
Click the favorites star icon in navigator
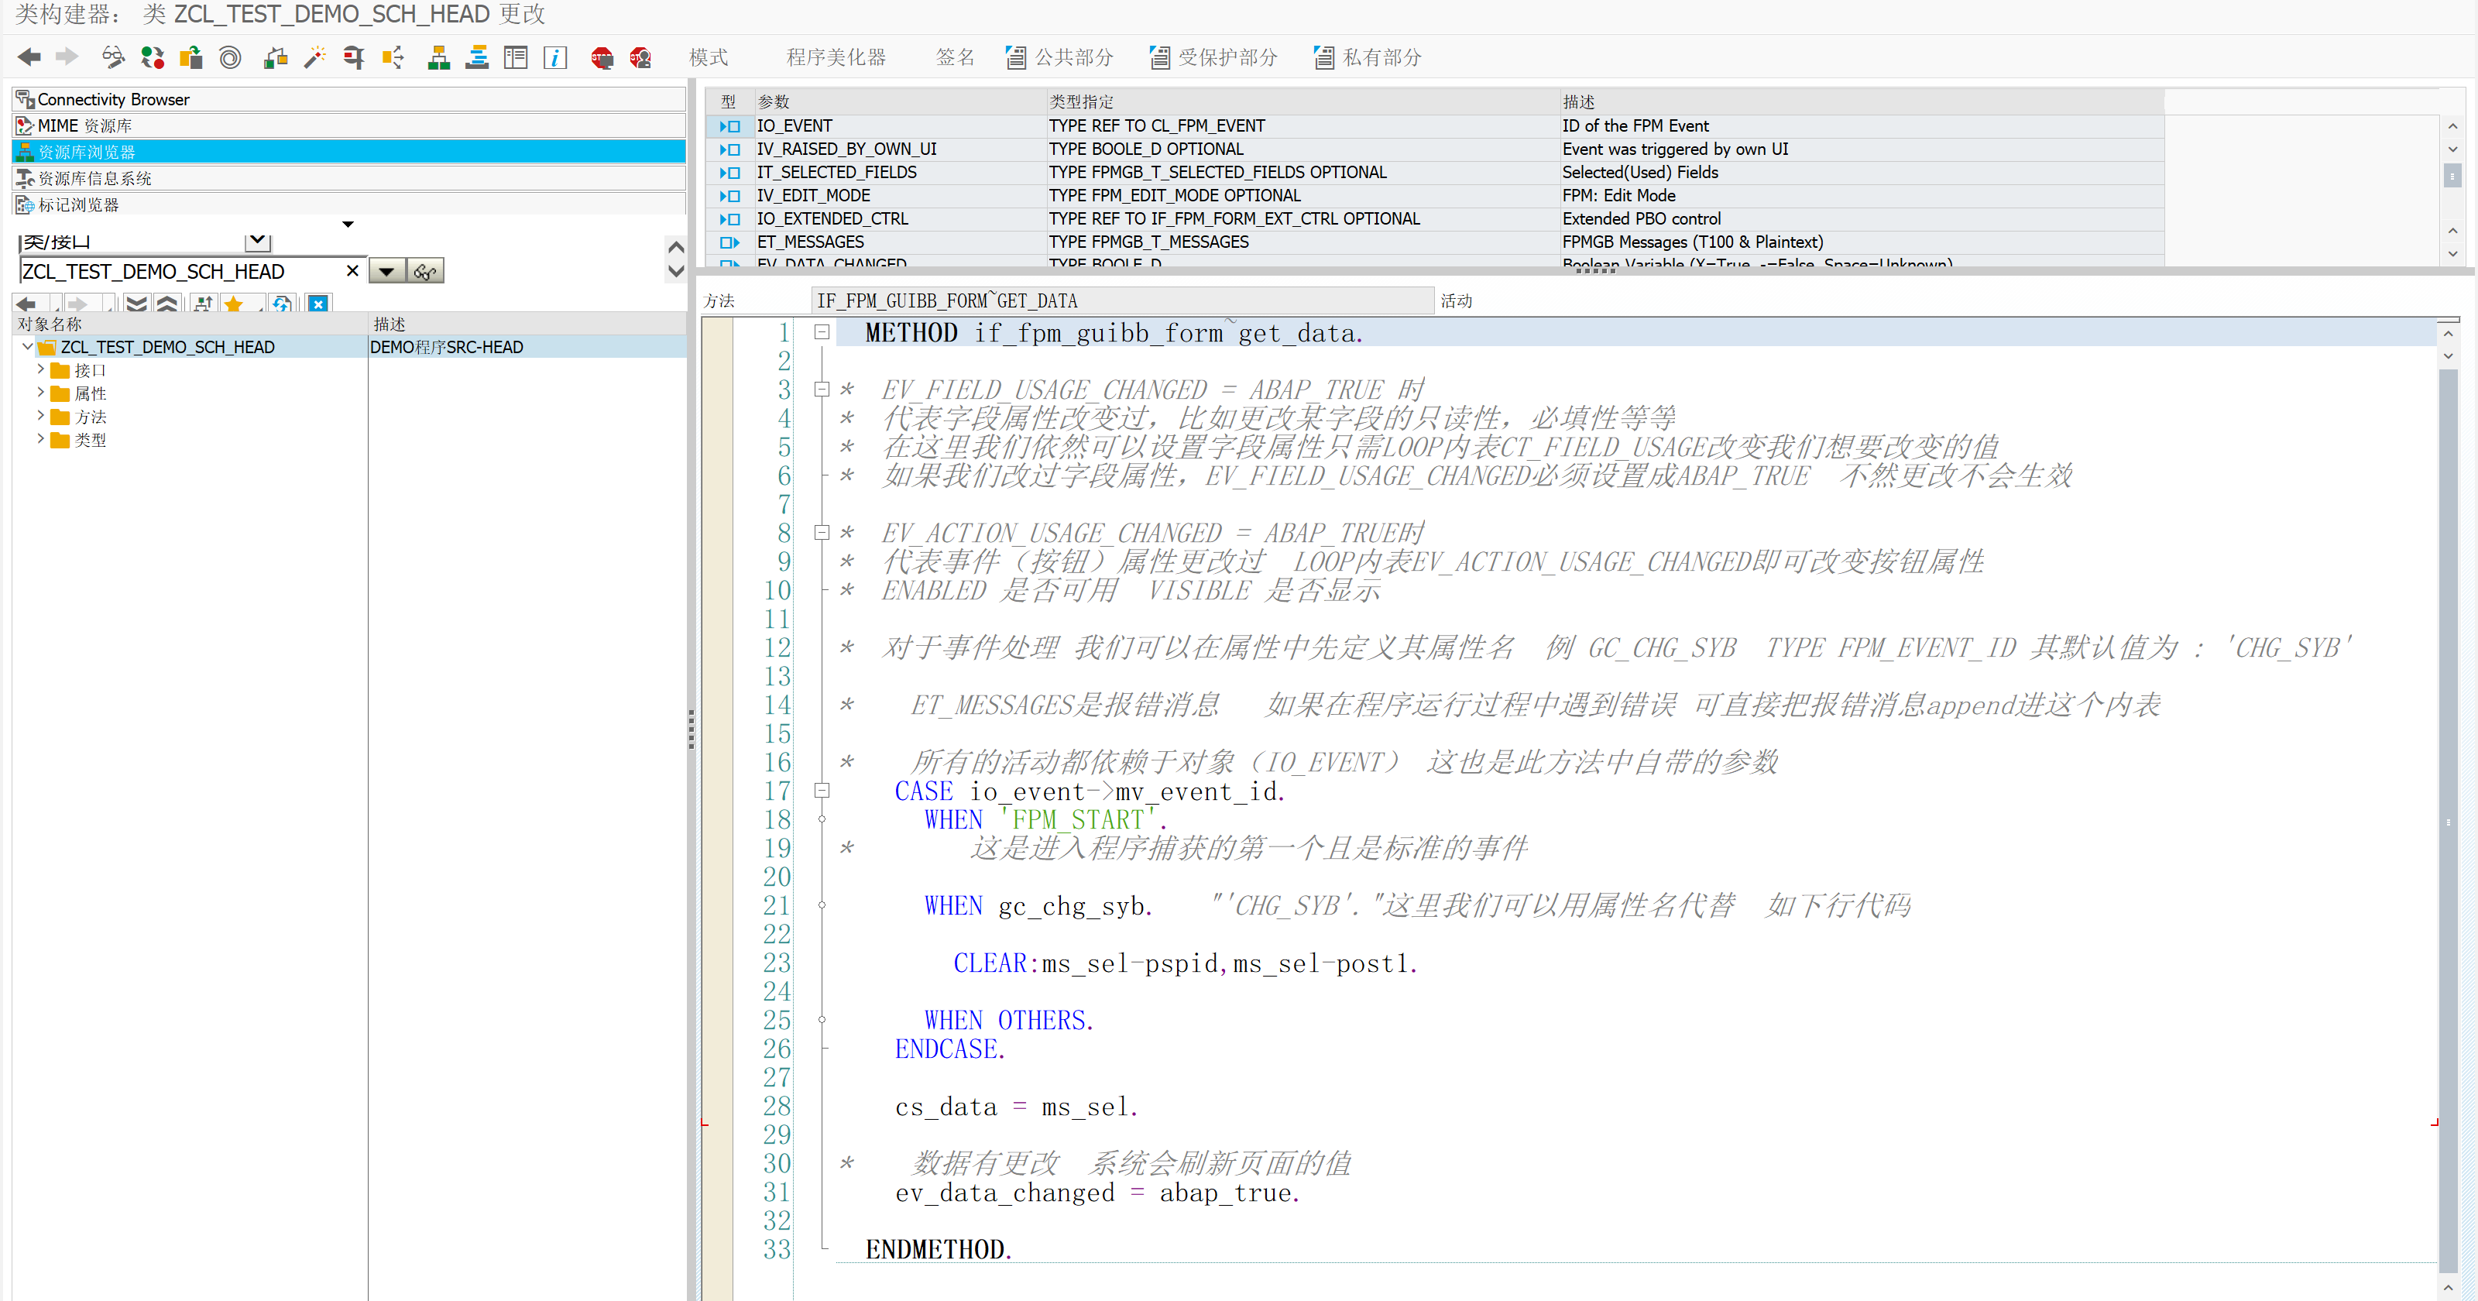point(233,304)
